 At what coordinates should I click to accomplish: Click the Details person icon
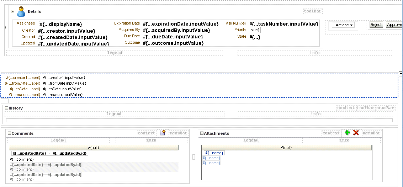tap(21, 12)
